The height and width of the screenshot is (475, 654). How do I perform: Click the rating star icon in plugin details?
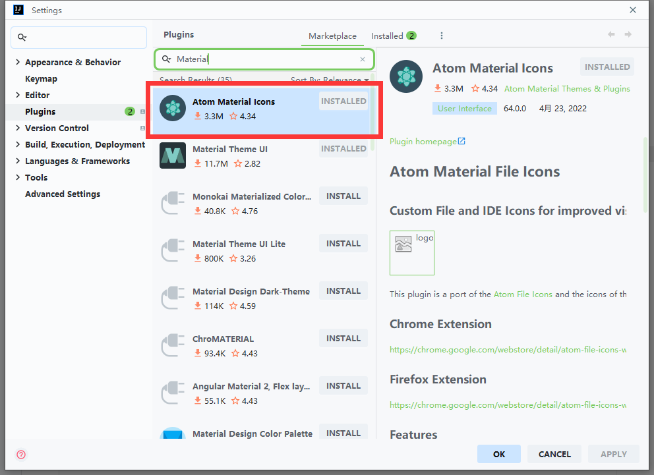[475, 88]
